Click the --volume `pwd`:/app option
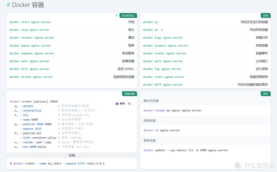277x172 pixels. [x=36, y=142]
